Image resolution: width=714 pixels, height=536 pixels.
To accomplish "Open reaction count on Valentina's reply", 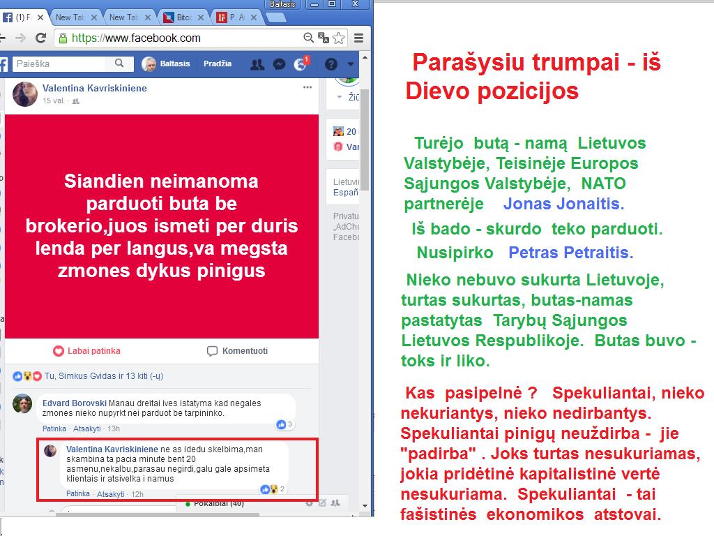I will coord(273,489).
